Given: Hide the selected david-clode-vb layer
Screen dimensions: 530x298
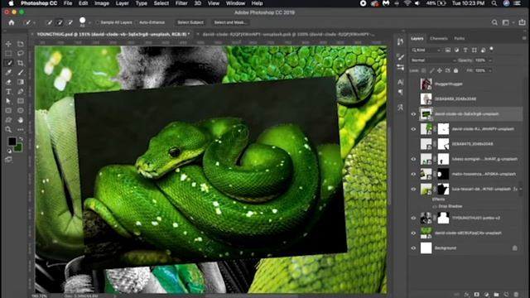Looking at the screenshot, I should (413, 114).
